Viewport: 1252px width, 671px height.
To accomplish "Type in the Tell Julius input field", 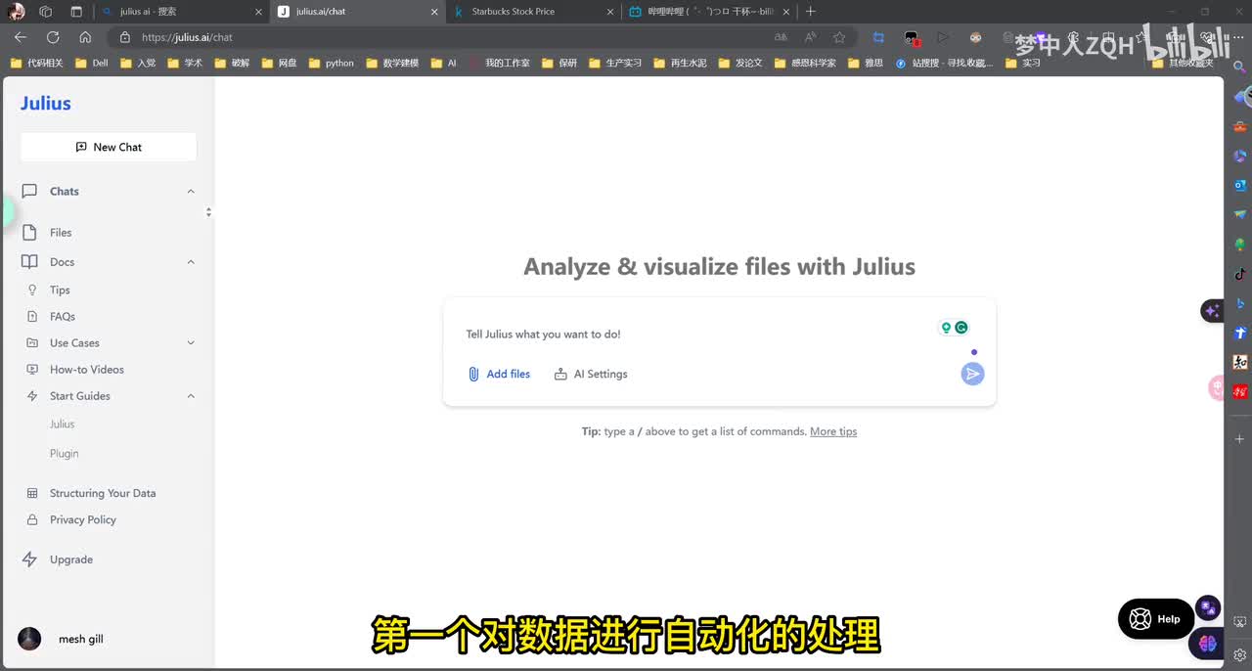I will tap(685, 335).
